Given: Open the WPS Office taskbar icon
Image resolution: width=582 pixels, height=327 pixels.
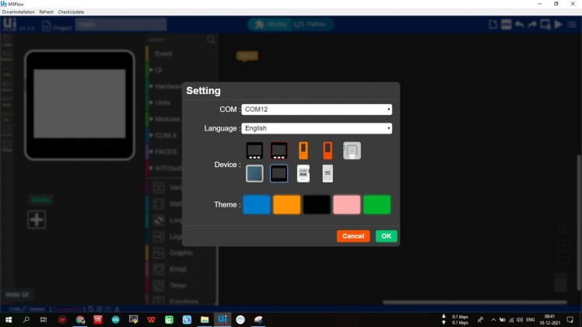Looking at the screenshot, I should tap(151, 319).
